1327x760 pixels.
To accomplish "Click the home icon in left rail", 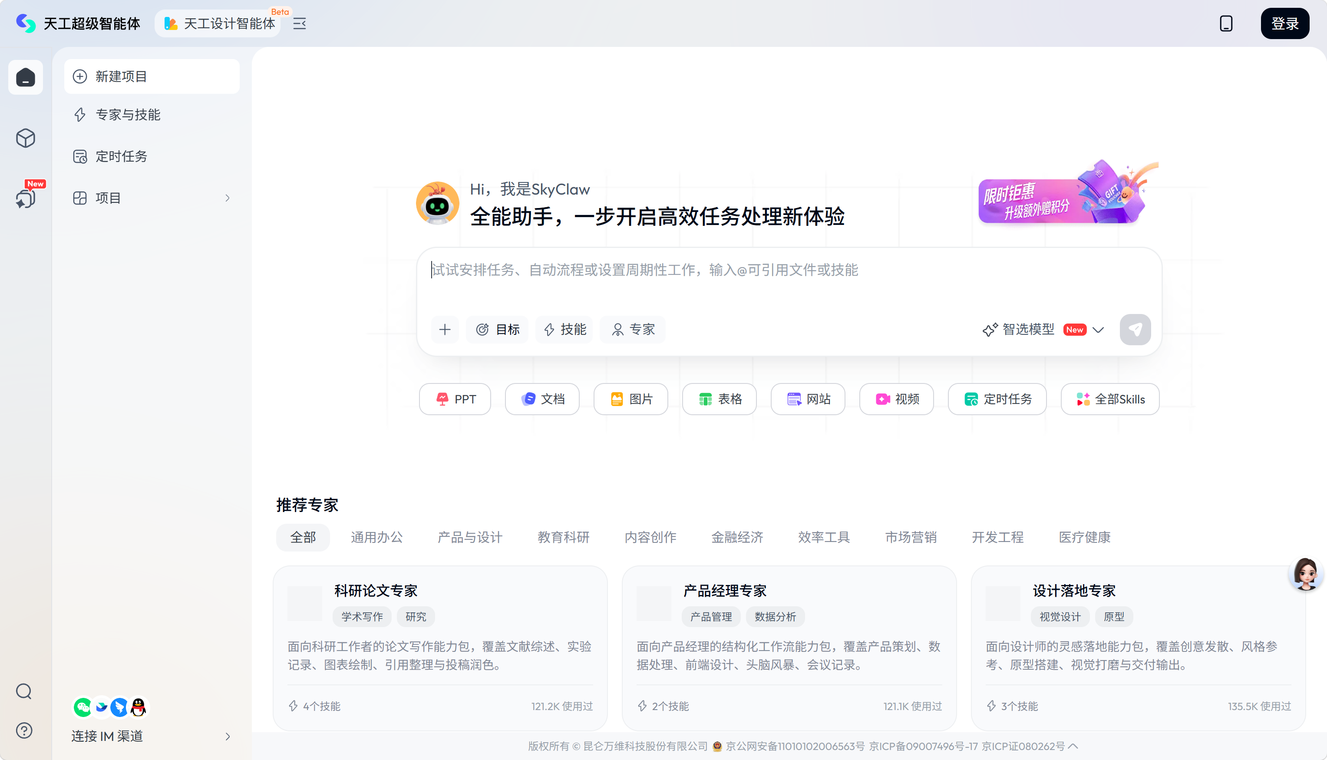I will pyautogui.click(x=26, y=77).
